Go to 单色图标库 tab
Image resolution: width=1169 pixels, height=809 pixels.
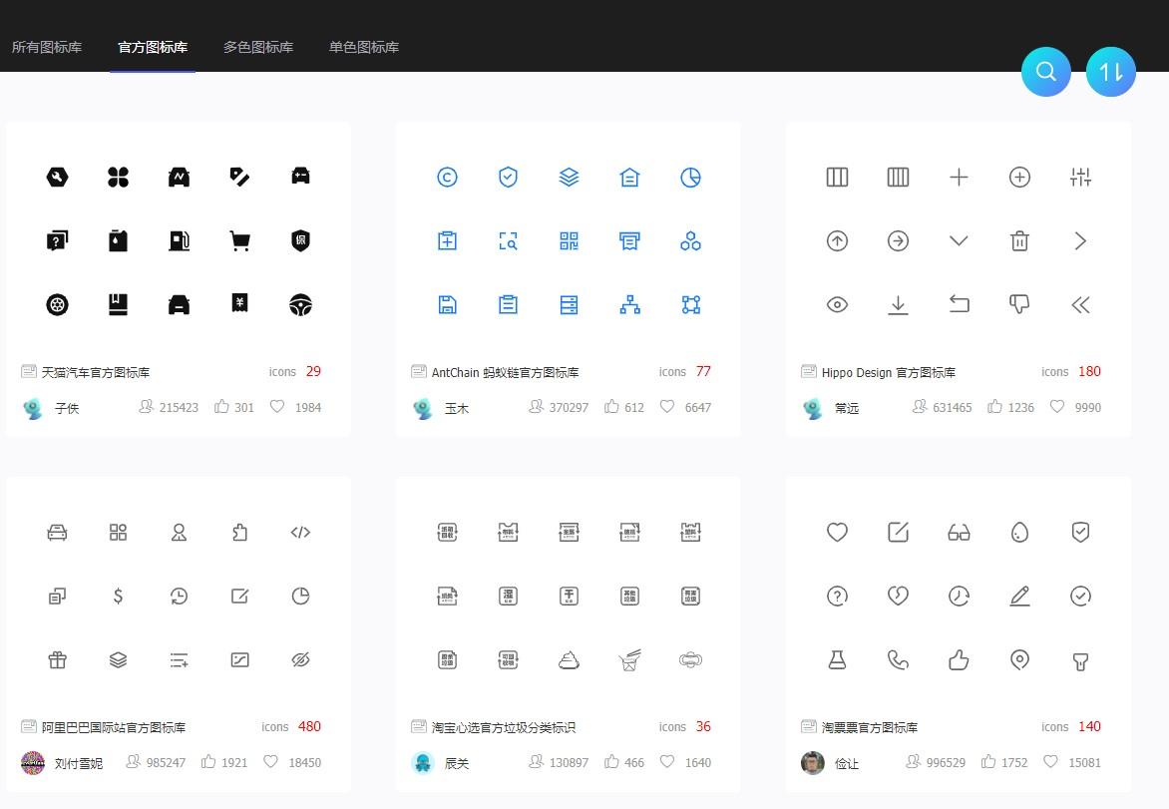pyautogui.click(x=364, y=47)
